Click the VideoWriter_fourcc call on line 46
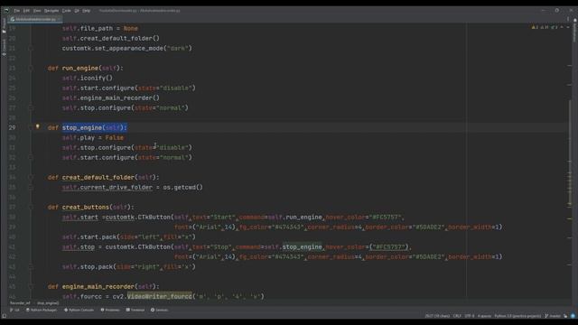Screen dimensions: 578x325 [160, 296]
